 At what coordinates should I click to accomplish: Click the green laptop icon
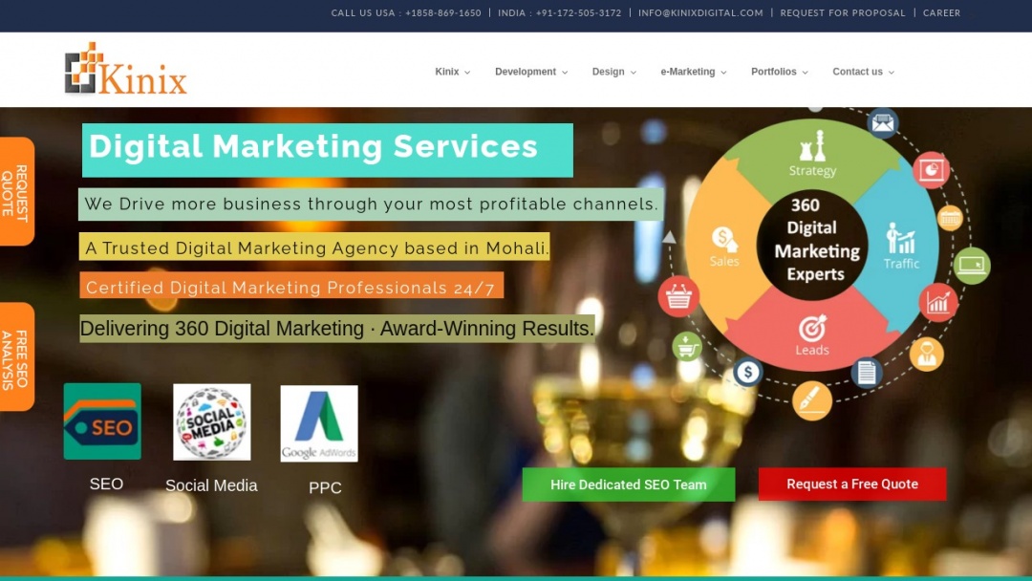(972, 265)
